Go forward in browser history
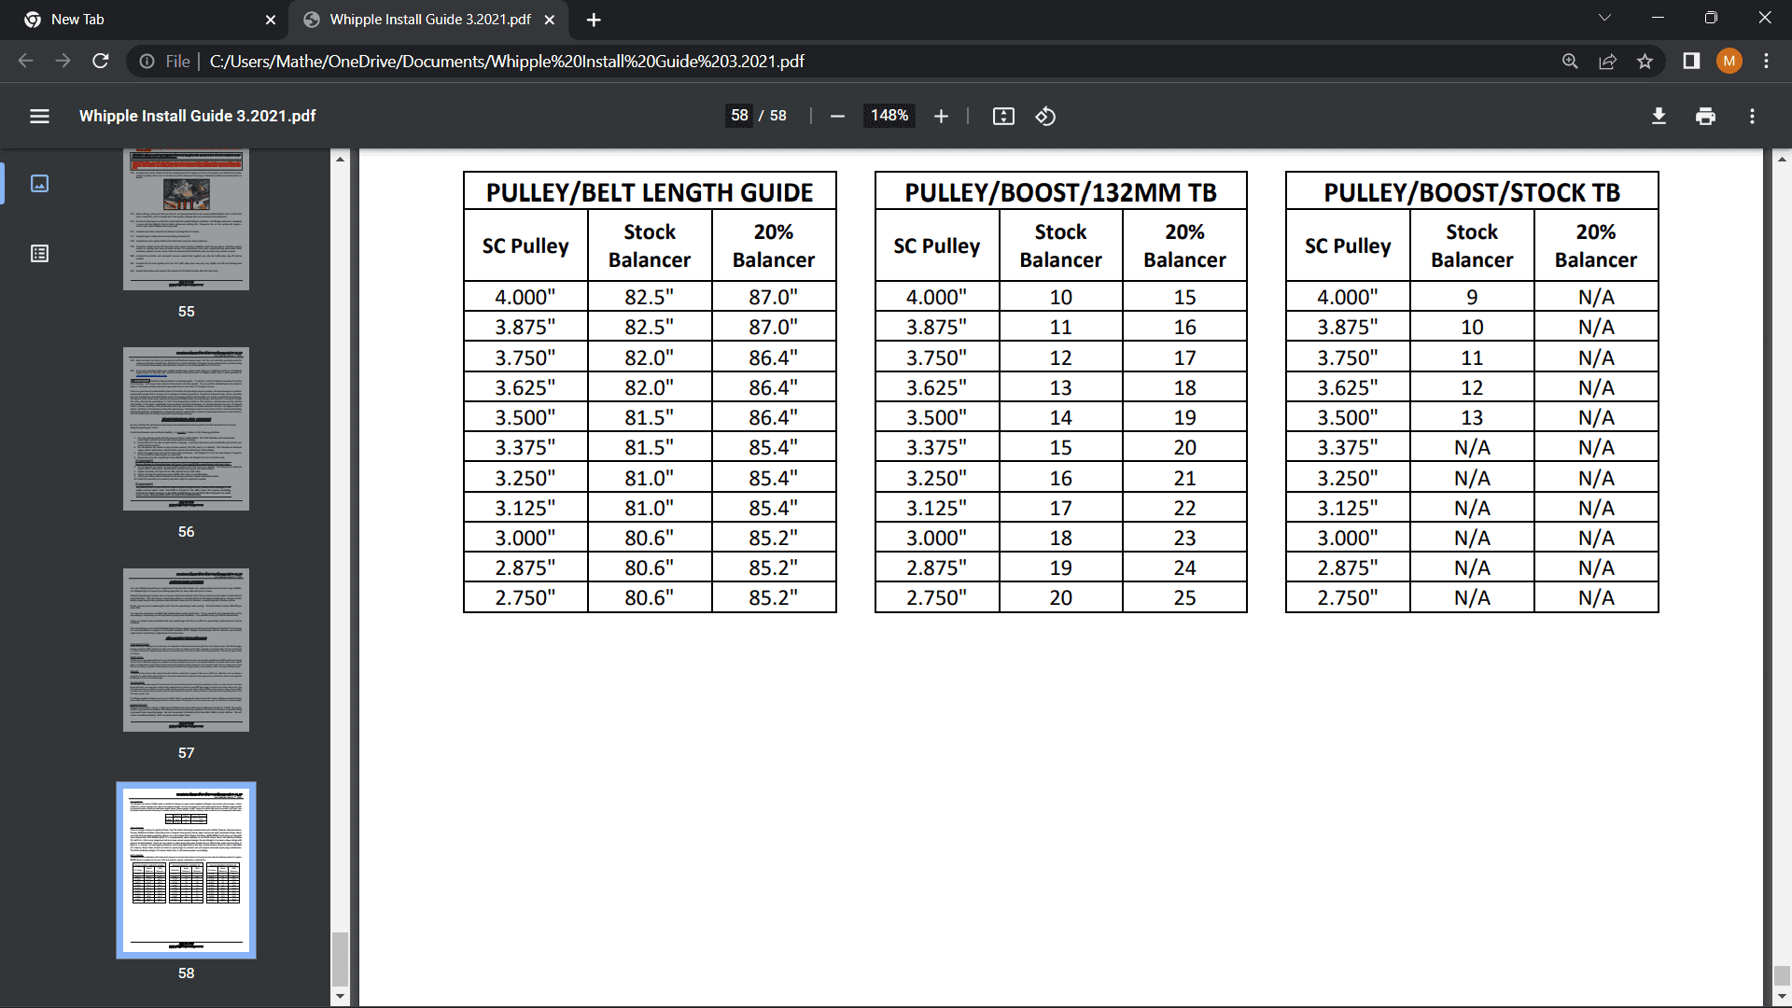1792x1008 pixels. pyautogui.click(x=63, y=61)
